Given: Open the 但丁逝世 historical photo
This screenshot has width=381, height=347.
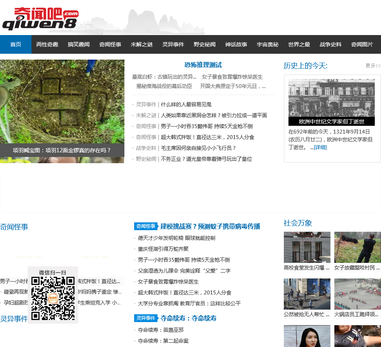Looking at the screenshot, I should coord(331,98).
